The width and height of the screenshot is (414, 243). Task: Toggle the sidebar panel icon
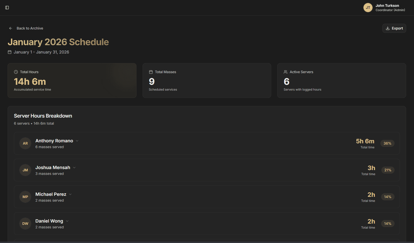point(7,8)
